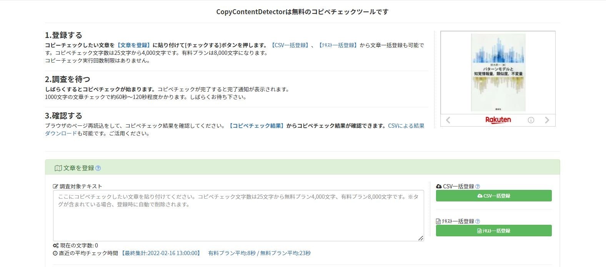
Task: Click the clock icon beside 直近の平均チェック時間
Action: click(x=55, y=253)
